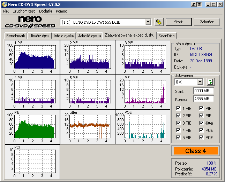The width and height of the screenshot is (225, 182).
Task: Click the 5 PIE graph
Action: (x=88, y=92)
